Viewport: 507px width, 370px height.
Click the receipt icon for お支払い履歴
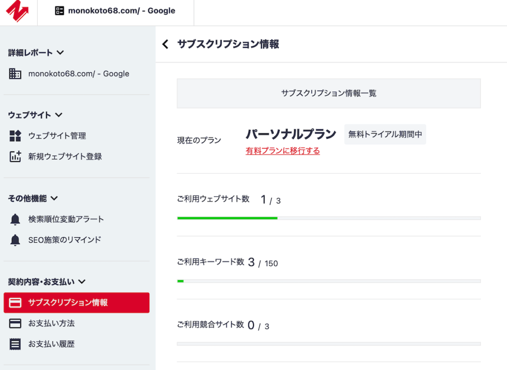15,344
